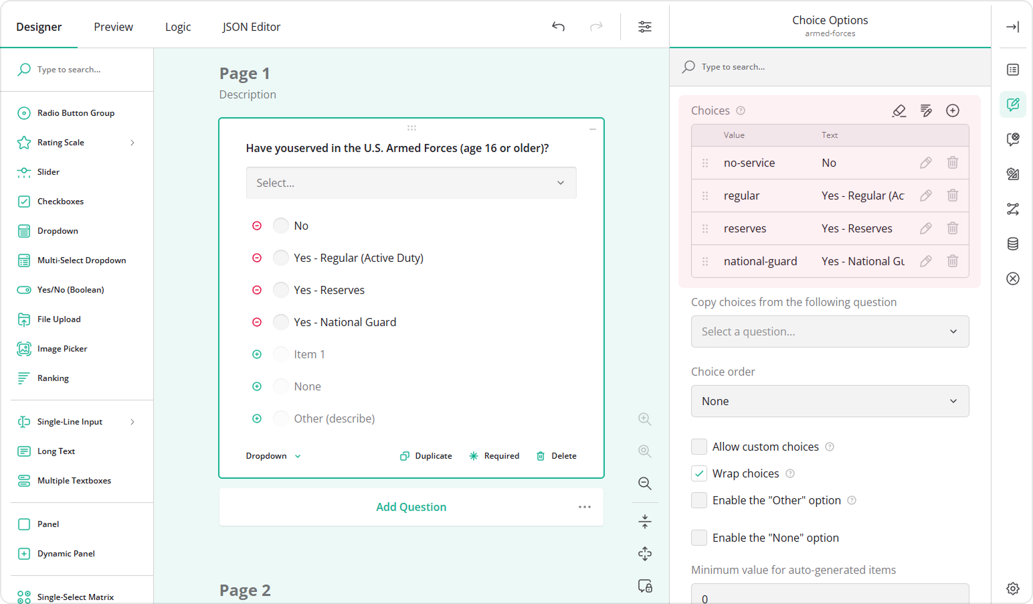Expand the Rating Scale toolbox entry chevron
The height and width of the screenshot is (604, 1033).
pos(132,142)
